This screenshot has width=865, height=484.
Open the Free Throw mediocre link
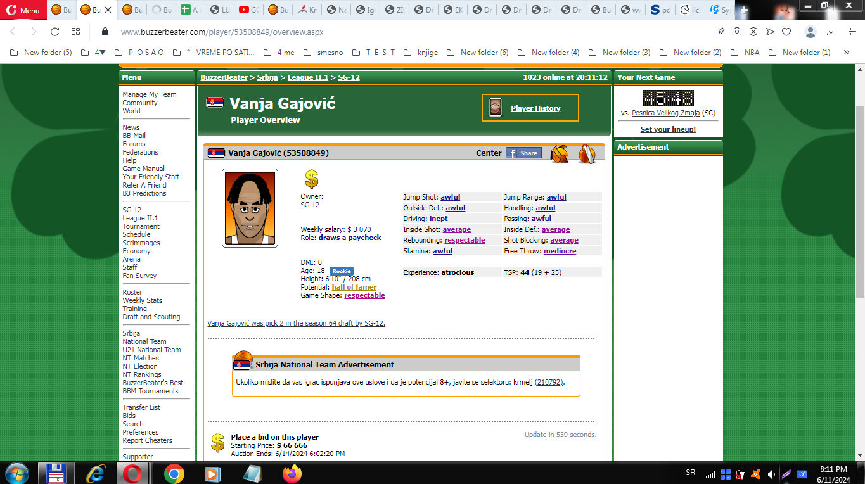(x=560, y=251)
